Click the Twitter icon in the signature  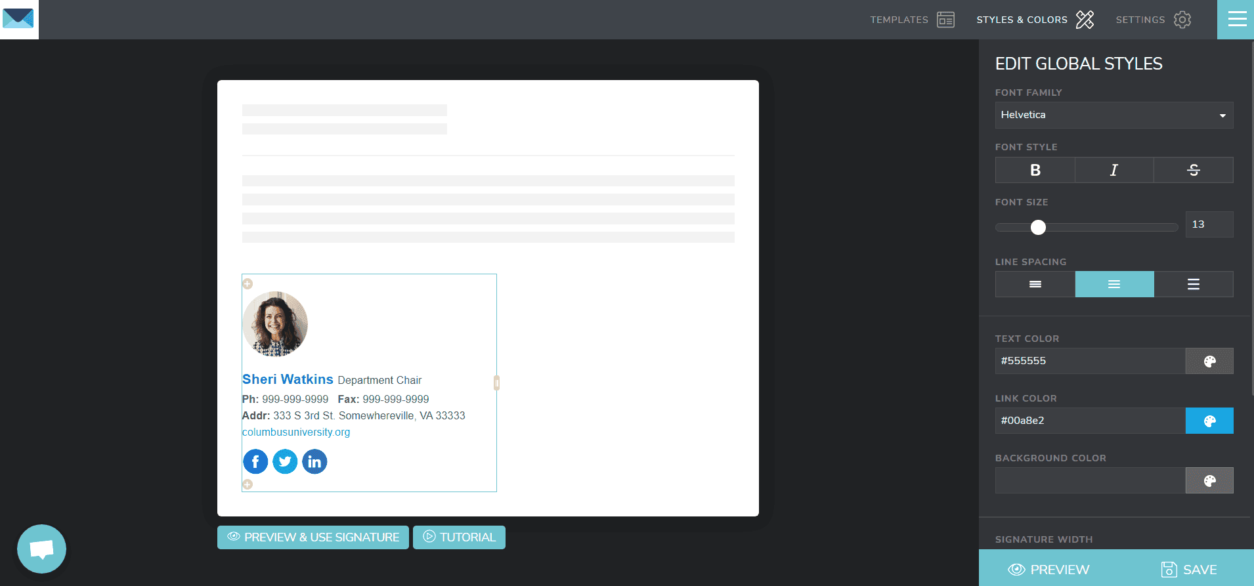285,461
